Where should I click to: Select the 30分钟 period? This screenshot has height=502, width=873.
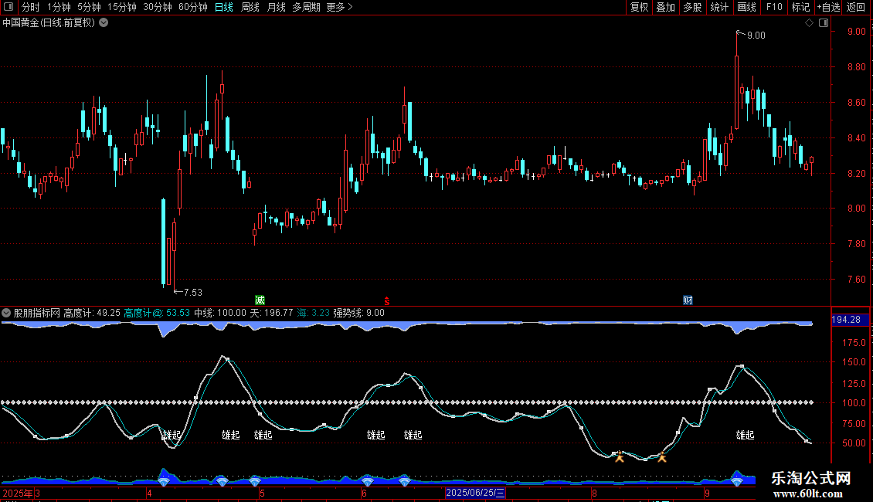[x=158, y=7]
